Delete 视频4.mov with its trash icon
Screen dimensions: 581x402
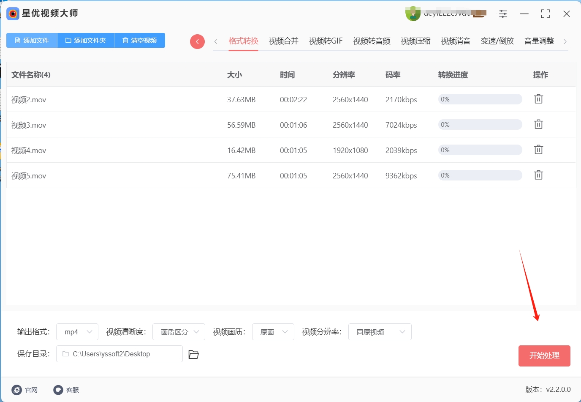pos(538,150)
